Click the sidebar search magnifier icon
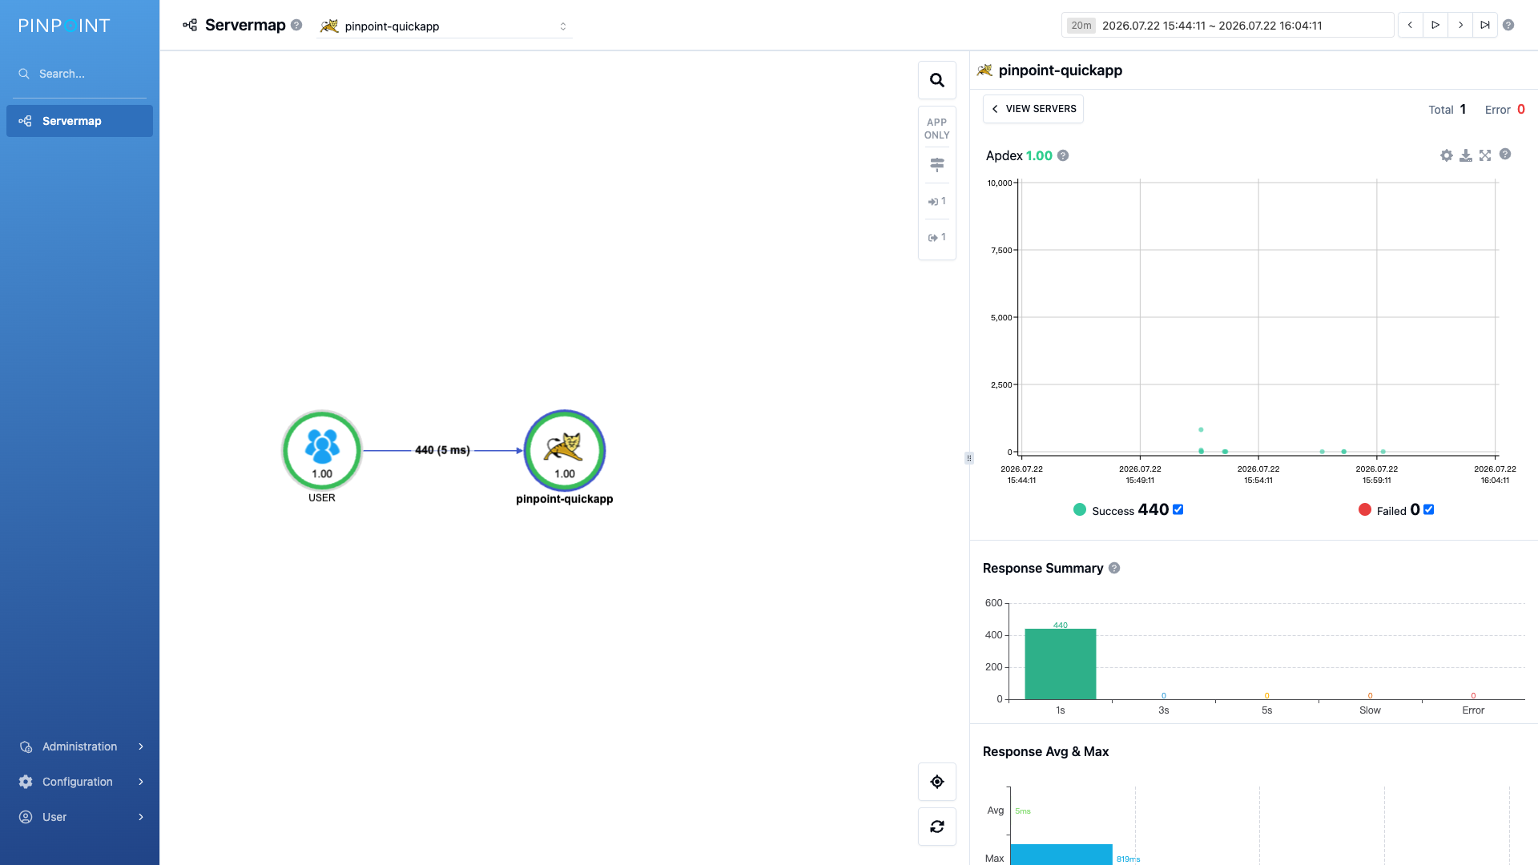Viewport: 1538px width, 865px height. 24,74
